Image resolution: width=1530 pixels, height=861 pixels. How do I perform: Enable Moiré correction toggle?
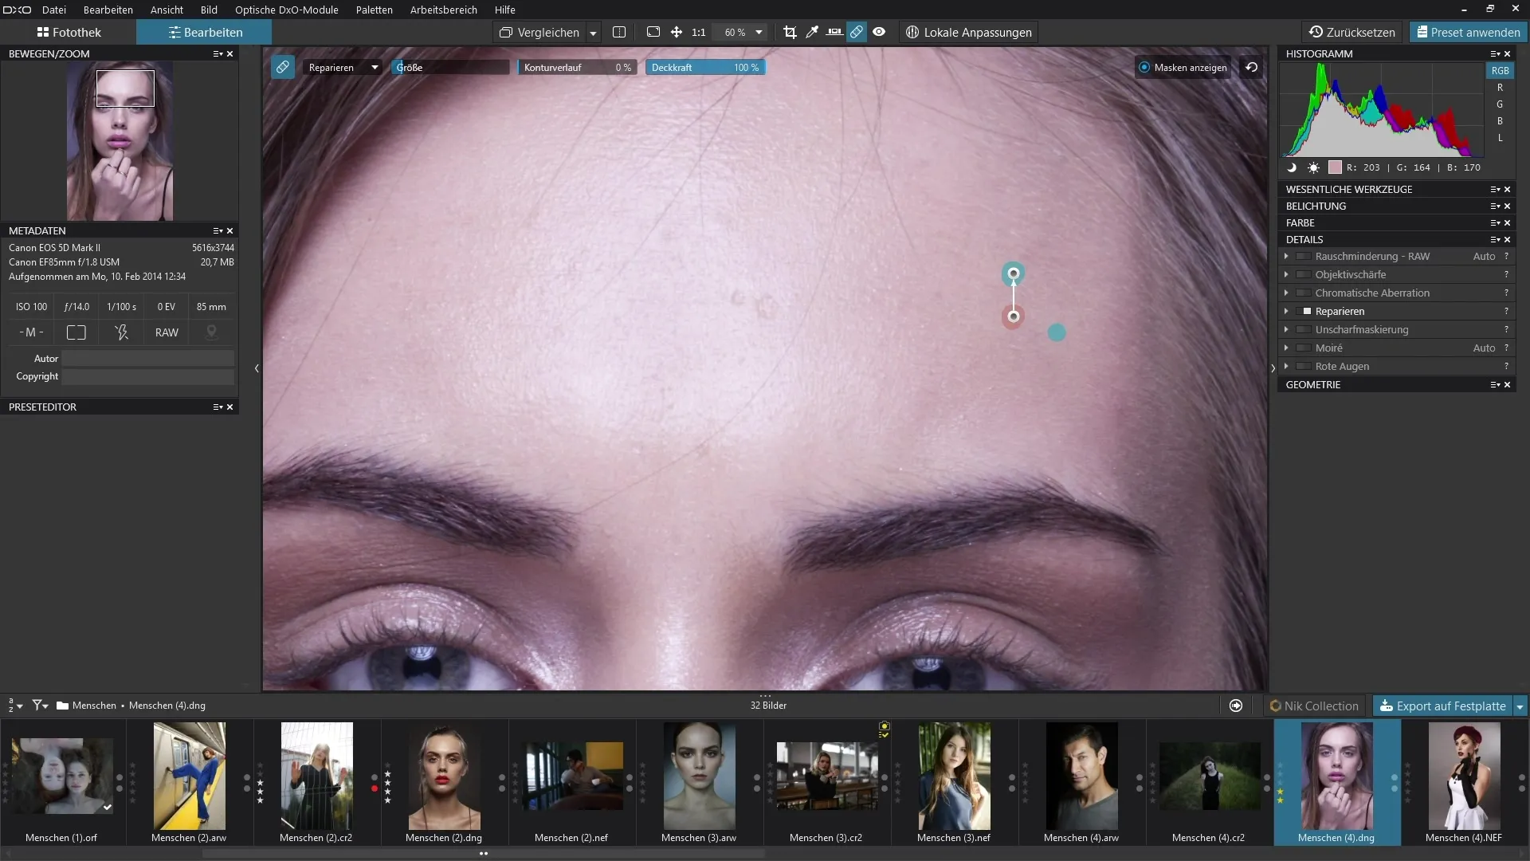point(1304,348)
